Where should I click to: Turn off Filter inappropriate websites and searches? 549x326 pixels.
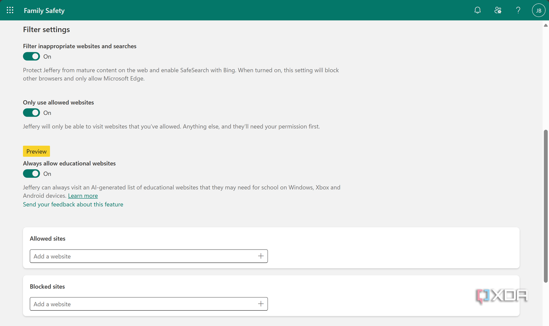pyautogui.click(x=31, y=56)
